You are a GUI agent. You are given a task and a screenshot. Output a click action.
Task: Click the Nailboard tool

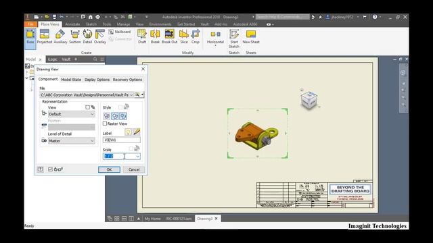coord(120,32)
